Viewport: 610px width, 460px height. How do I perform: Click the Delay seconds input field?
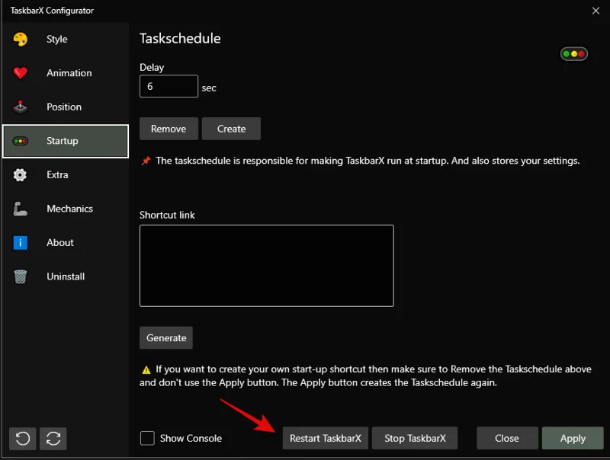click(x=169, y=86)
